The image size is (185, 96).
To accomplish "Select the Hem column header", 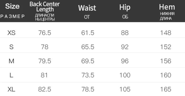I will tap(167, 7).
